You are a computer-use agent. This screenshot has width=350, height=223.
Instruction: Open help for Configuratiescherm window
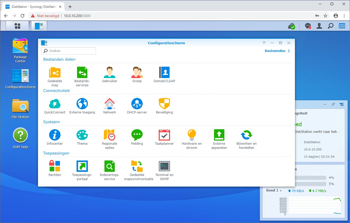264,43
